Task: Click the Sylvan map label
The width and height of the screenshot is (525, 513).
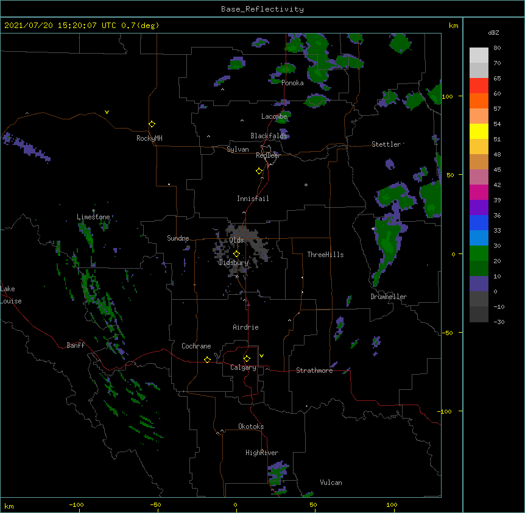Action: tap(238, 149)
